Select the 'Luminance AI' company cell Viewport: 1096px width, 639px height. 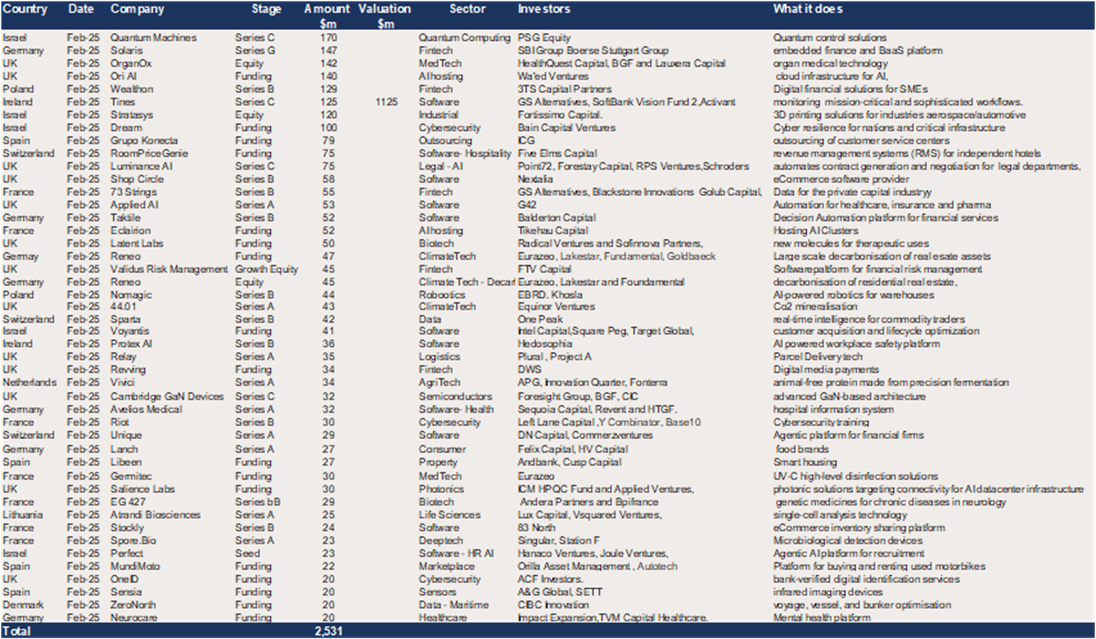(141, 166)
